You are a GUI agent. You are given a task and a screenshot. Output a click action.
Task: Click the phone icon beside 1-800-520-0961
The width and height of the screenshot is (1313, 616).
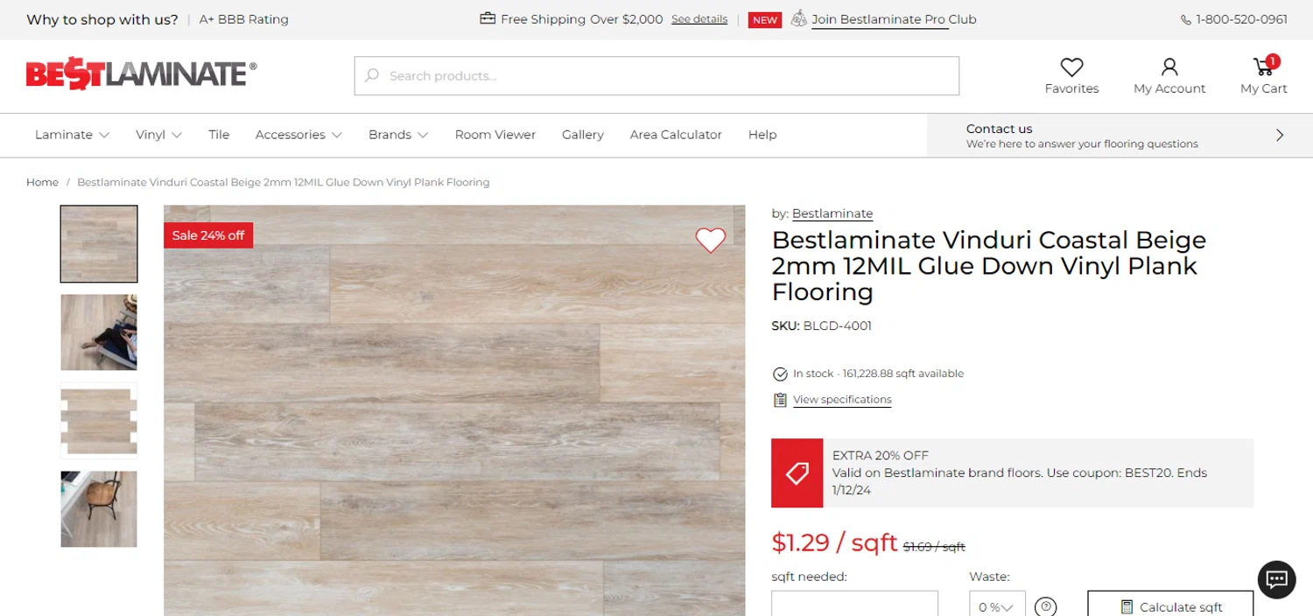pyautogui.click(x=1186, y=19)
